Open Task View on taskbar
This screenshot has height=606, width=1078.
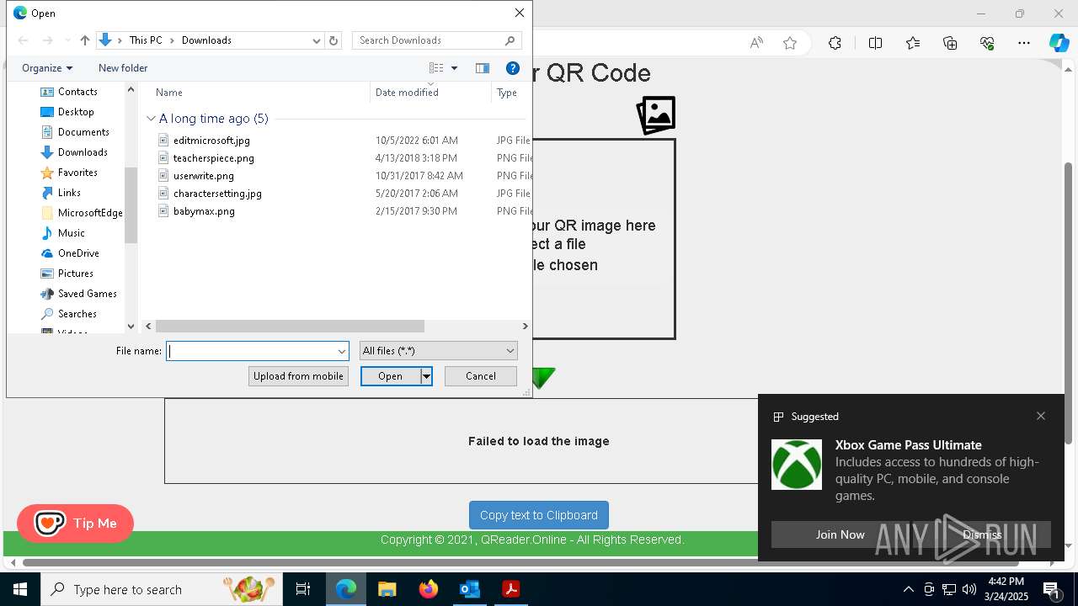coord(303,589)
